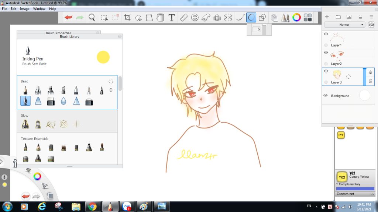Viewport: 378px width, 212px height.
Task: Add a new layer with plus icon
Action: click(327, 17)
